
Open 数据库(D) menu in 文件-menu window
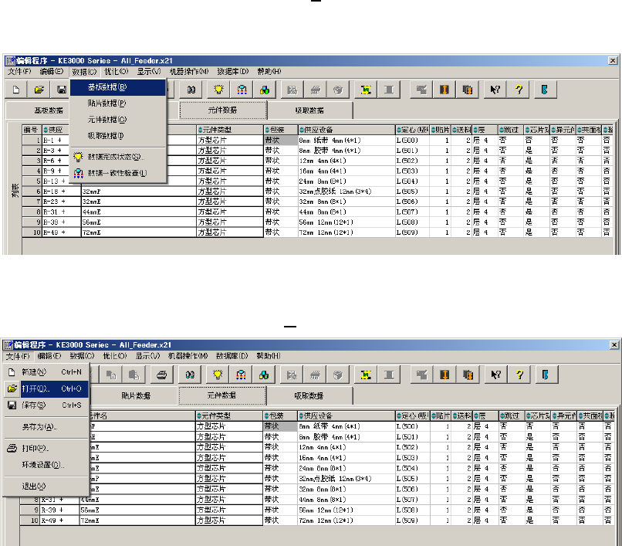pos(232,356)
